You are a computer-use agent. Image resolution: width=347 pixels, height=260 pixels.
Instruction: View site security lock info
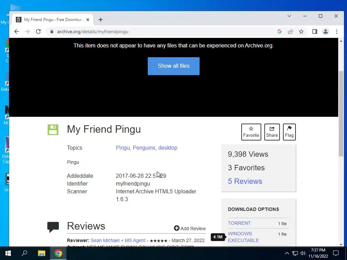[x=52, y=31]
